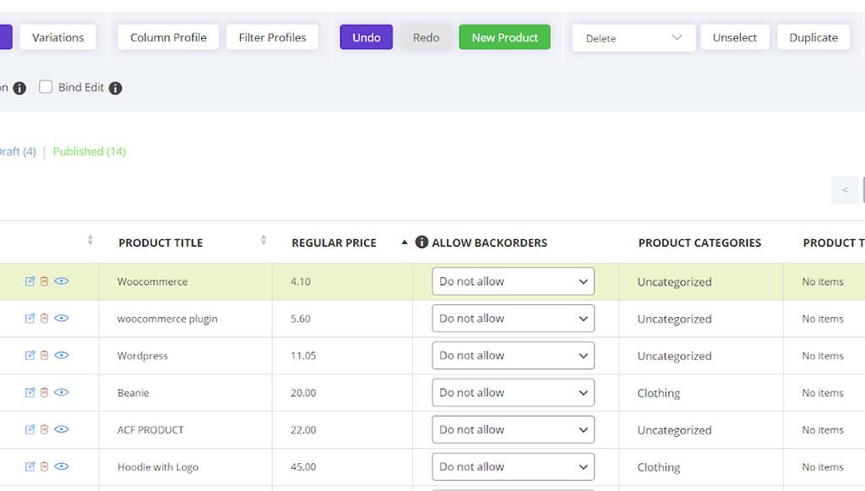
Task: Delete ACF PRODUCT using its trash icon
Action: point(45,430)
